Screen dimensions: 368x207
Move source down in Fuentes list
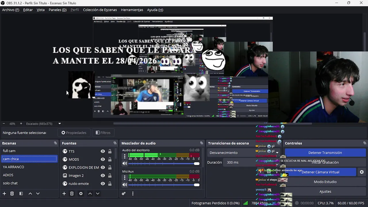[x=97, y=193]
